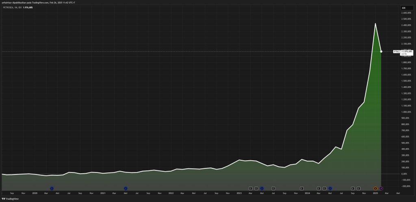Open the earnings marker near Jul 2023
This screenshot has height=202, width=416.
coord(273,188)
